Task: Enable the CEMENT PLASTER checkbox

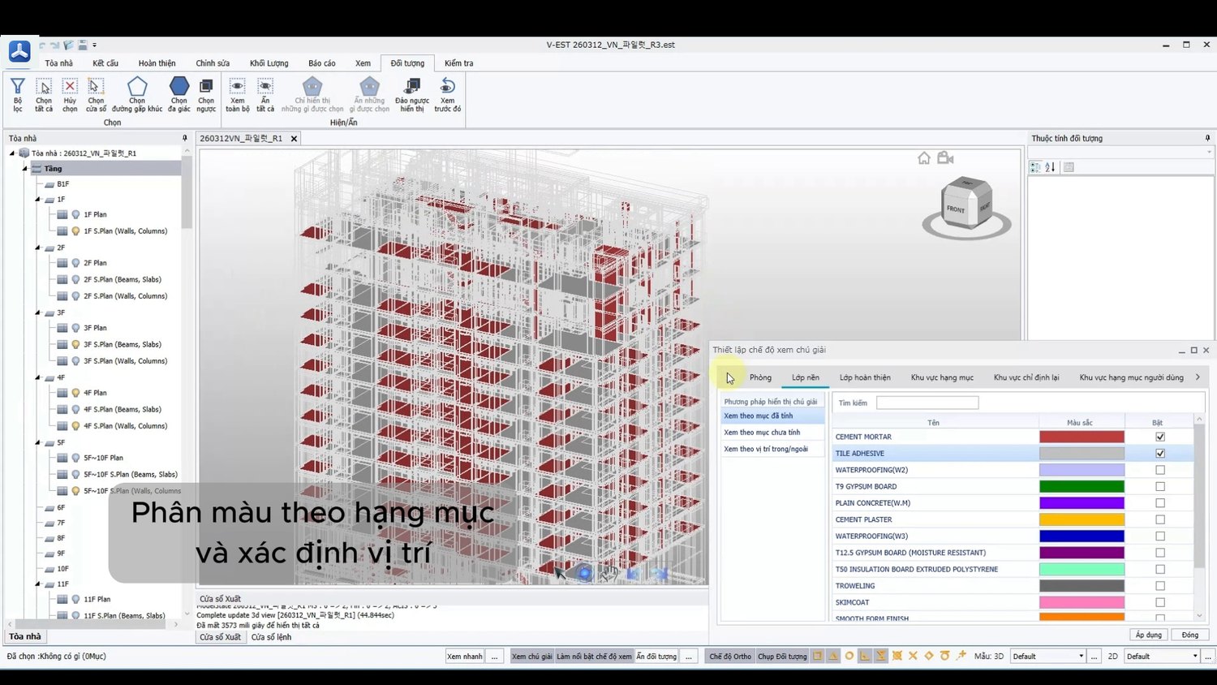Action: point(1160,519)
